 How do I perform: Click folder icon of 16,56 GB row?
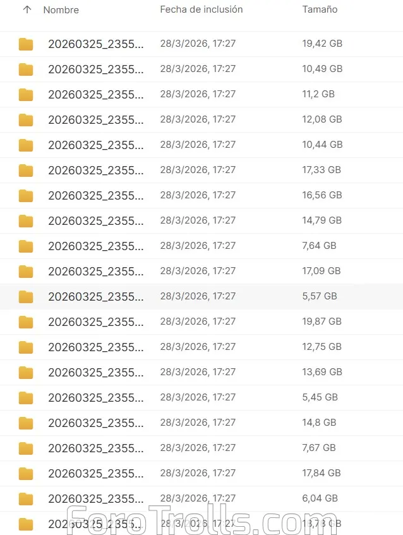coord(26,196)
